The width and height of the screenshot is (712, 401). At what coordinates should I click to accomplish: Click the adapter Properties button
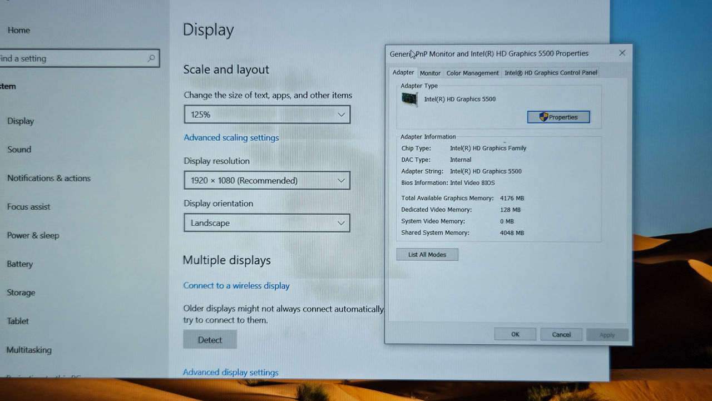(558, 117)
